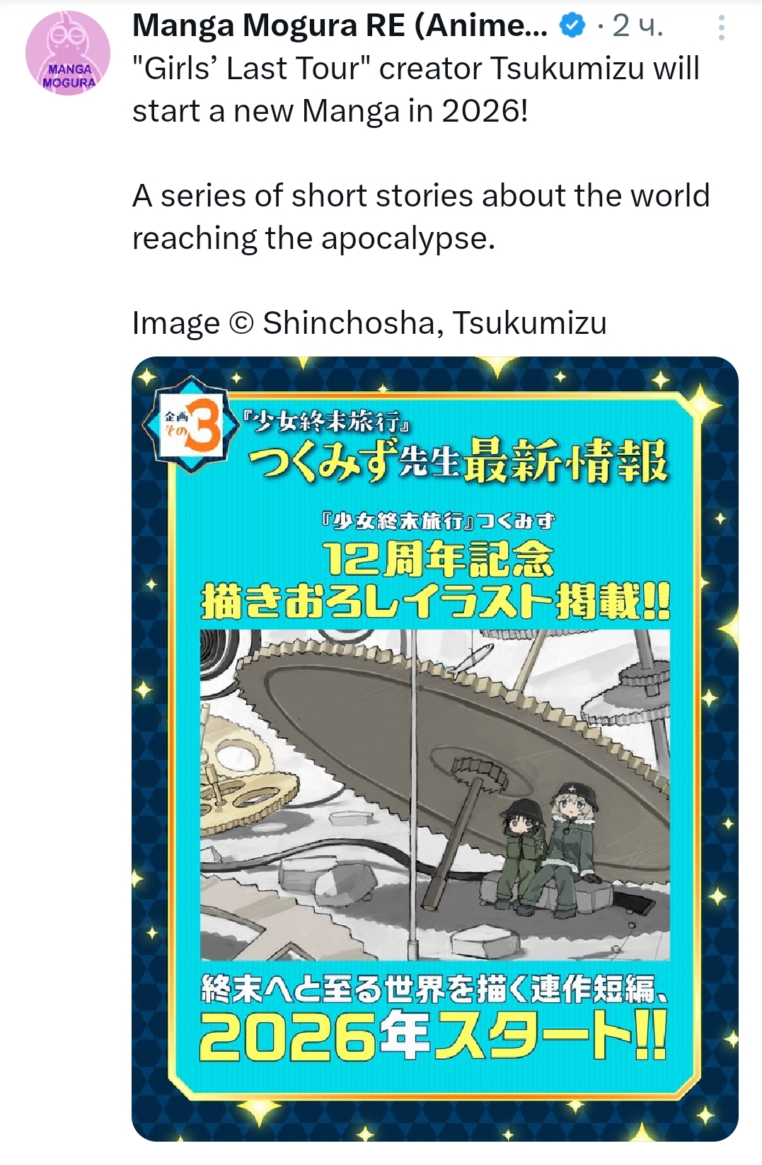Click the blue verified checkmark badge
The width and height of the screenshot is (762, 1165).
coord(572,26)
